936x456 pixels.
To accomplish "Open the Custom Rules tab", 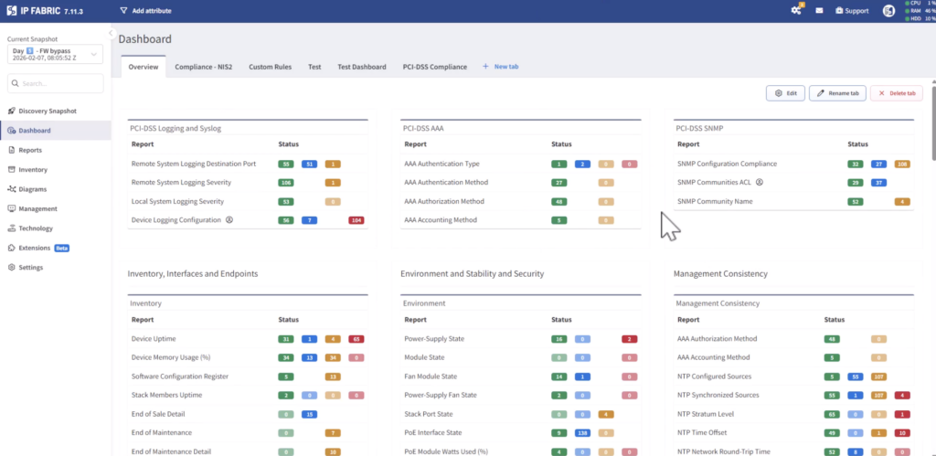I will (x=271, y=67).
